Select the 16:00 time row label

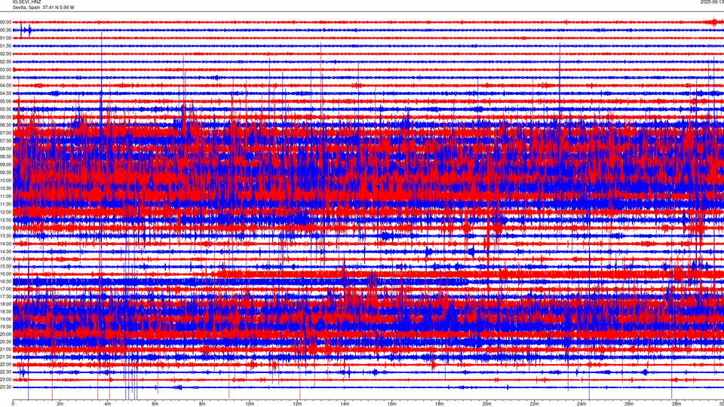pos(5,274)
